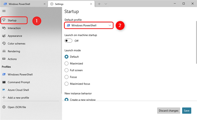The height and width of the screenshot is (120, 197).
Task: Expand the new tab profiles chevron
Action: [106, 4]
